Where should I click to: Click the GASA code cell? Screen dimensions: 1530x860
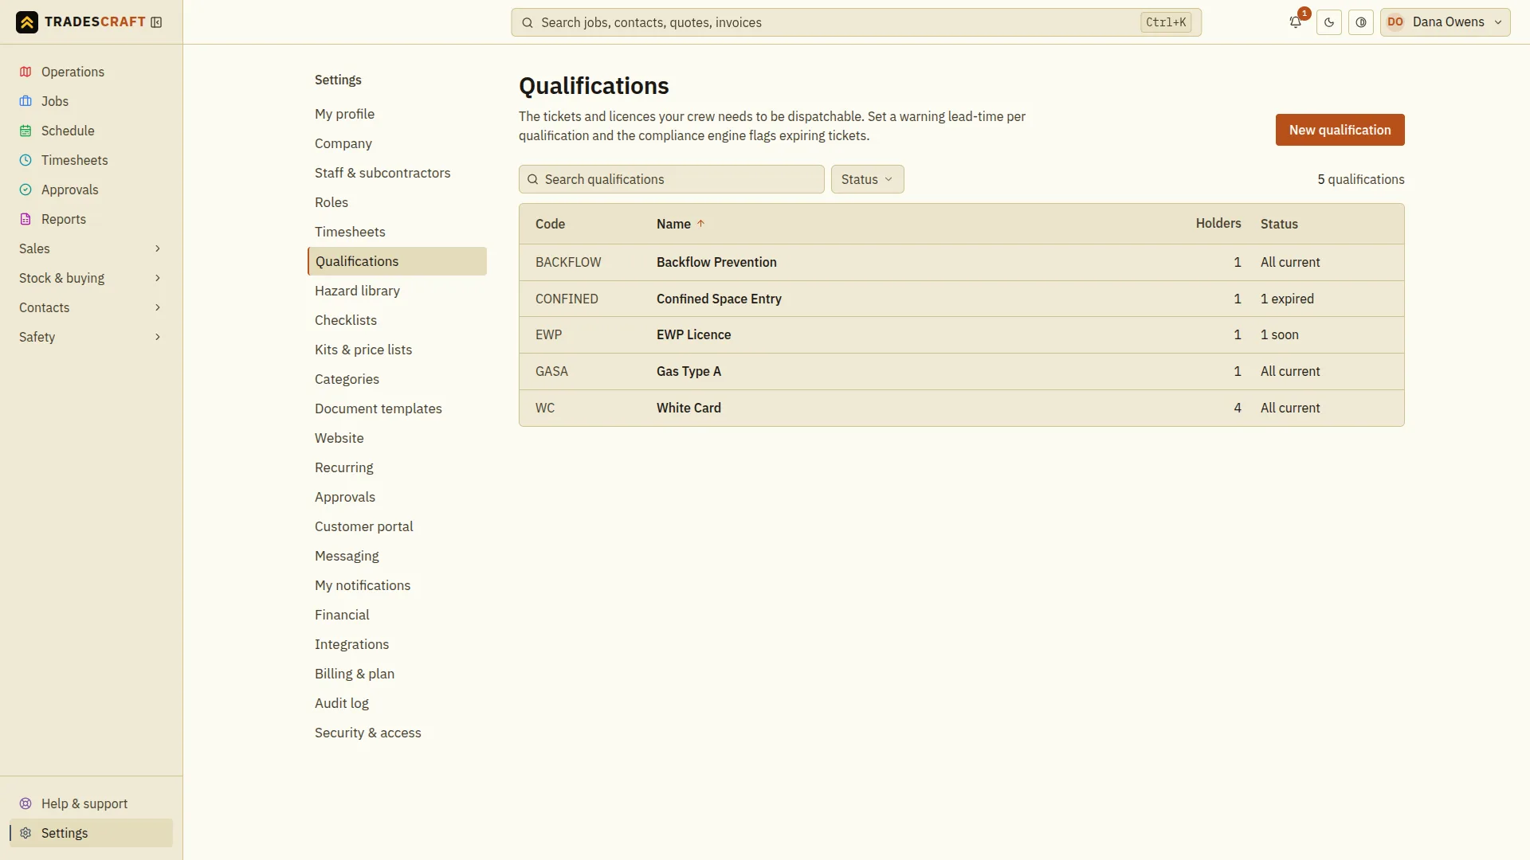point(551,371)
